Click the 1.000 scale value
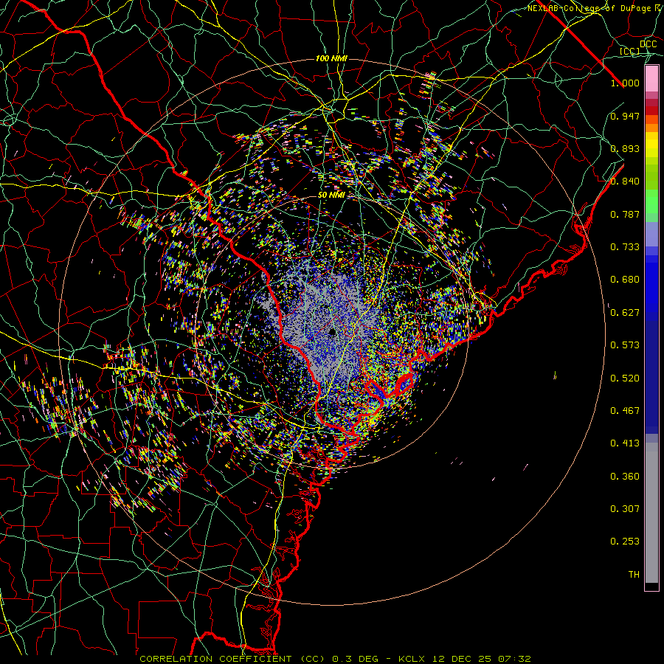 pos(625,83)
